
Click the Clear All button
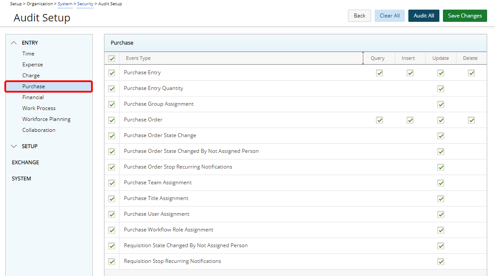click(390, 16)
